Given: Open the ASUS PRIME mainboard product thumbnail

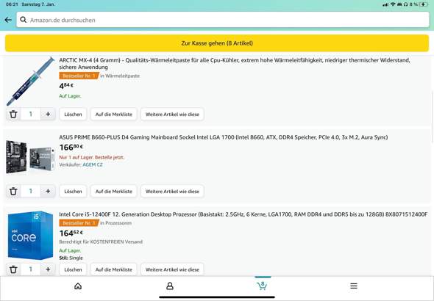Looking at the screenshot, I should click(x=30, y=156).
